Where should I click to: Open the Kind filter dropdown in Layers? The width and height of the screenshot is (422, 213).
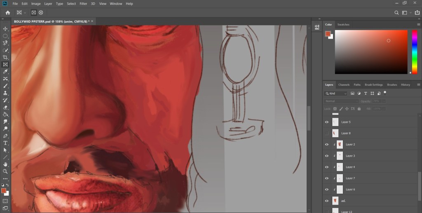[x=336, y=94]
